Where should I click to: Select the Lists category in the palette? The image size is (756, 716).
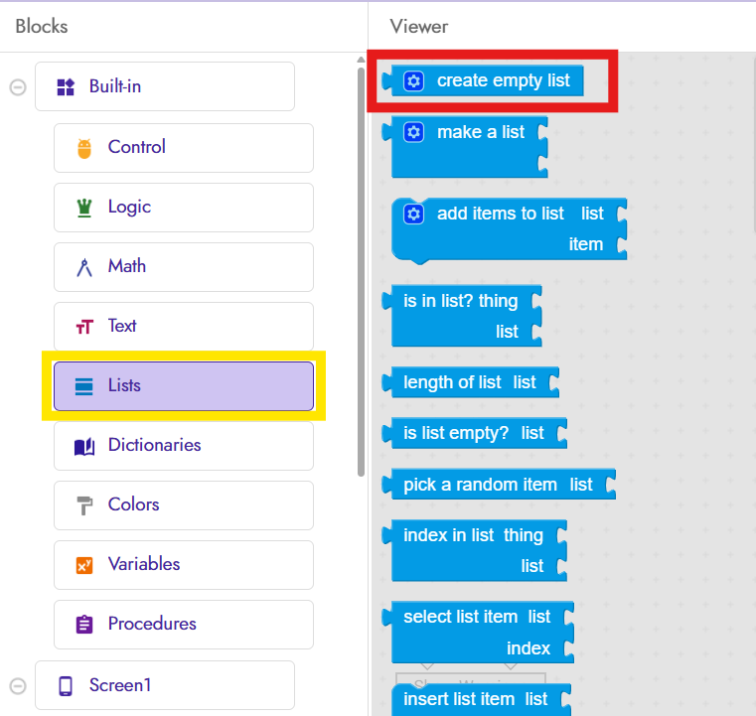(x=184, y=385)
